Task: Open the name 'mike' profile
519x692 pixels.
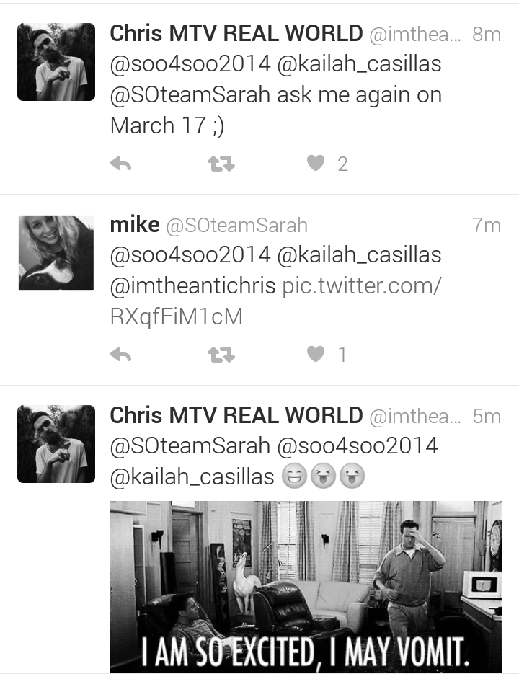Action: click(135, 225)
